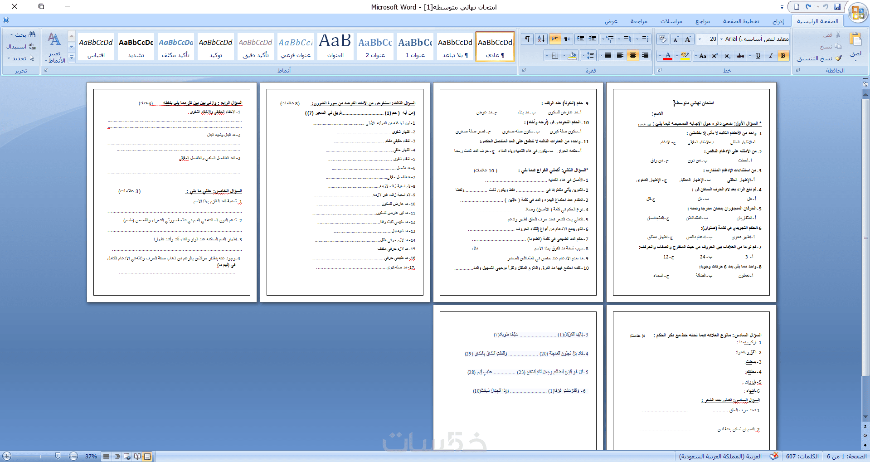Apply the Title (العنوان) style

(x=335, y=47)
